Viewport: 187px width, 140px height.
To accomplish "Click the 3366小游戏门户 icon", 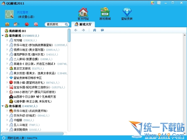I will coord(11,92).
